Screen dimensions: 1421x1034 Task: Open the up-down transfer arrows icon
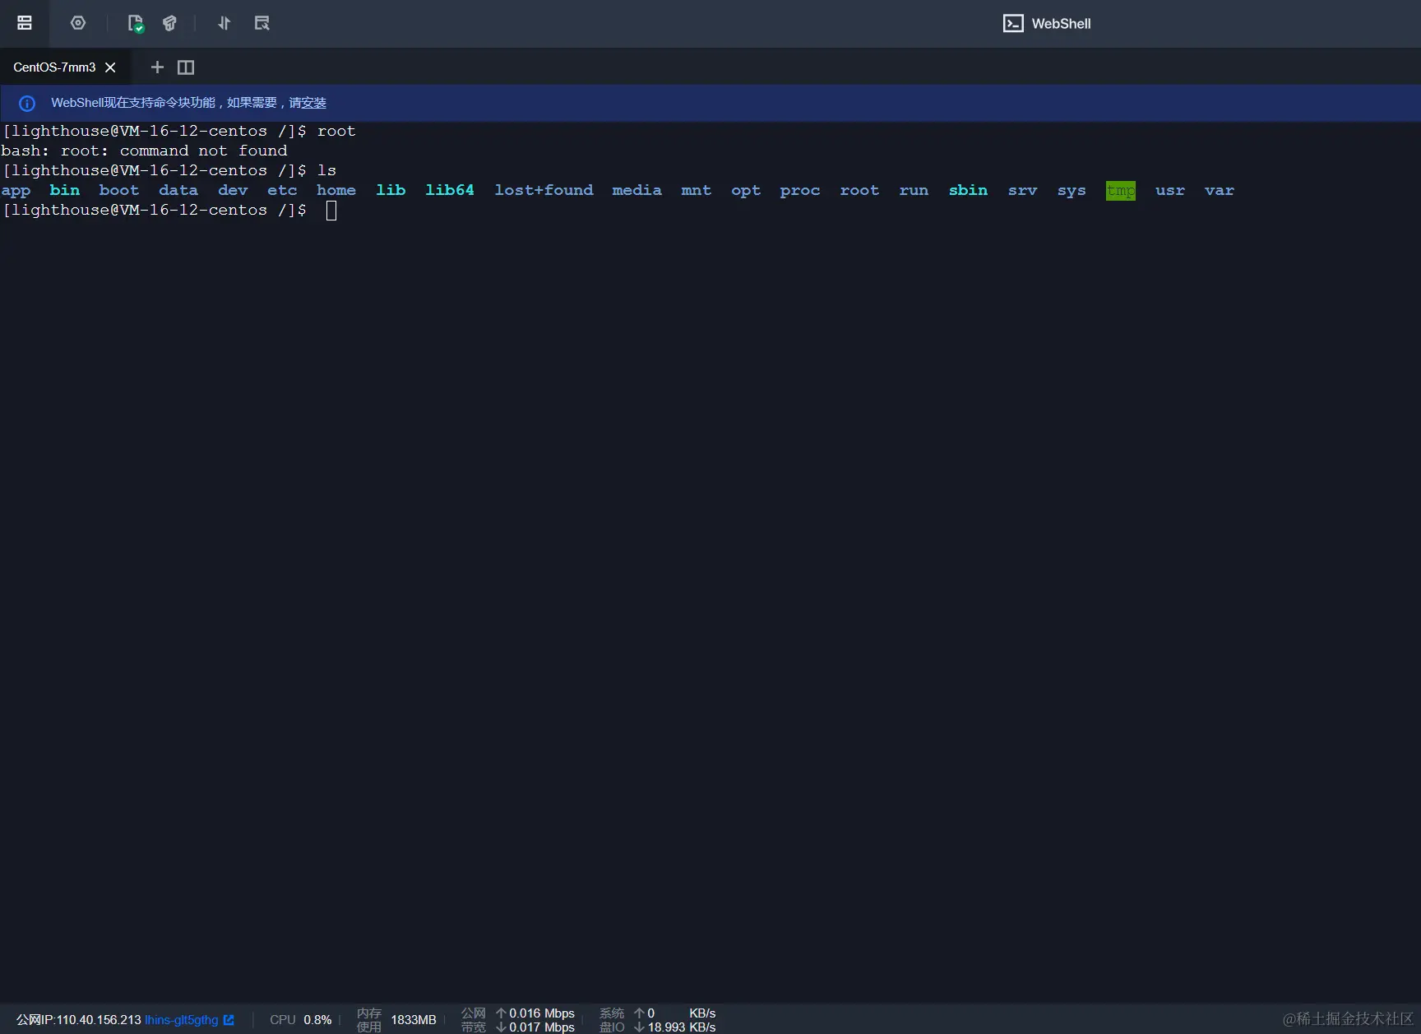tap(224, 23)
